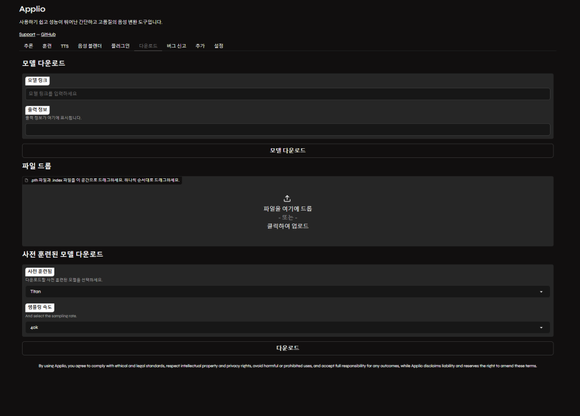Go to the 음성 블렌더 tab

pyautogui.click(x=89, y=46)
